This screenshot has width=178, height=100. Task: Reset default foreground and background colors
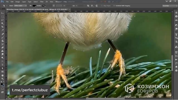coord(1,81)
